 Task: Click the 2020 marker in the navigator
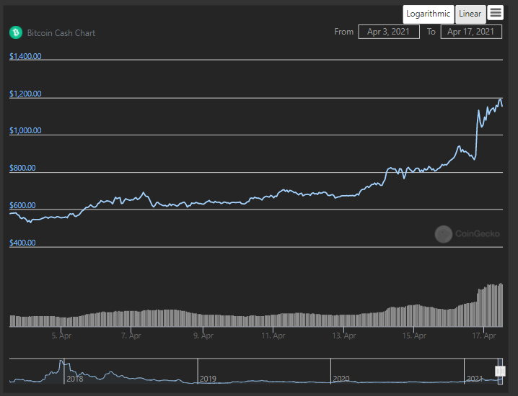coord(341,379)
